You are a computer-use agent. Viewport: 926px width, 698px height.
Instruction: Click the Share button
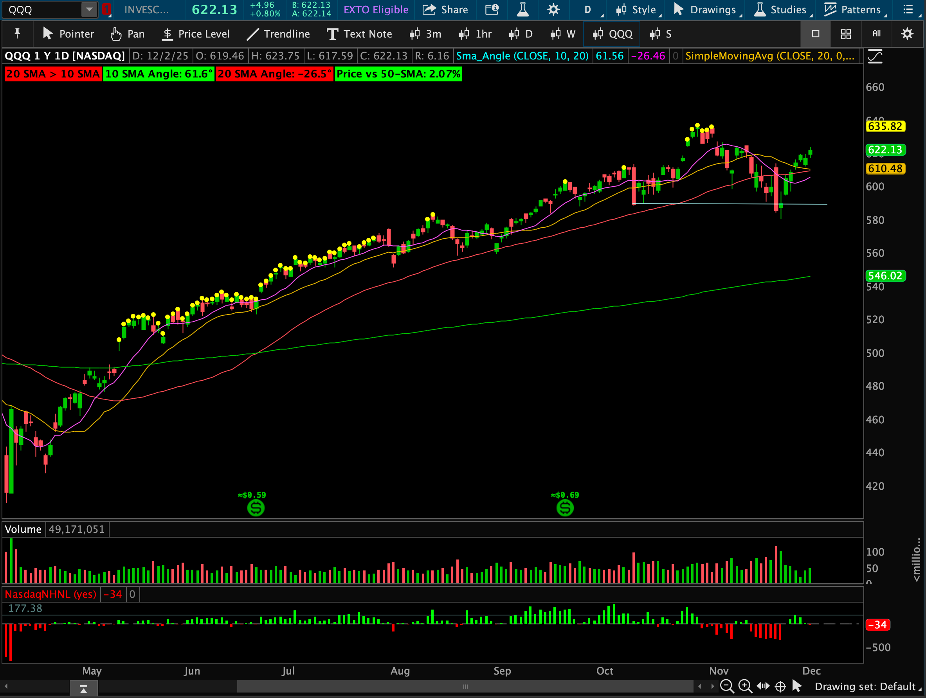(x=445, y=10)
